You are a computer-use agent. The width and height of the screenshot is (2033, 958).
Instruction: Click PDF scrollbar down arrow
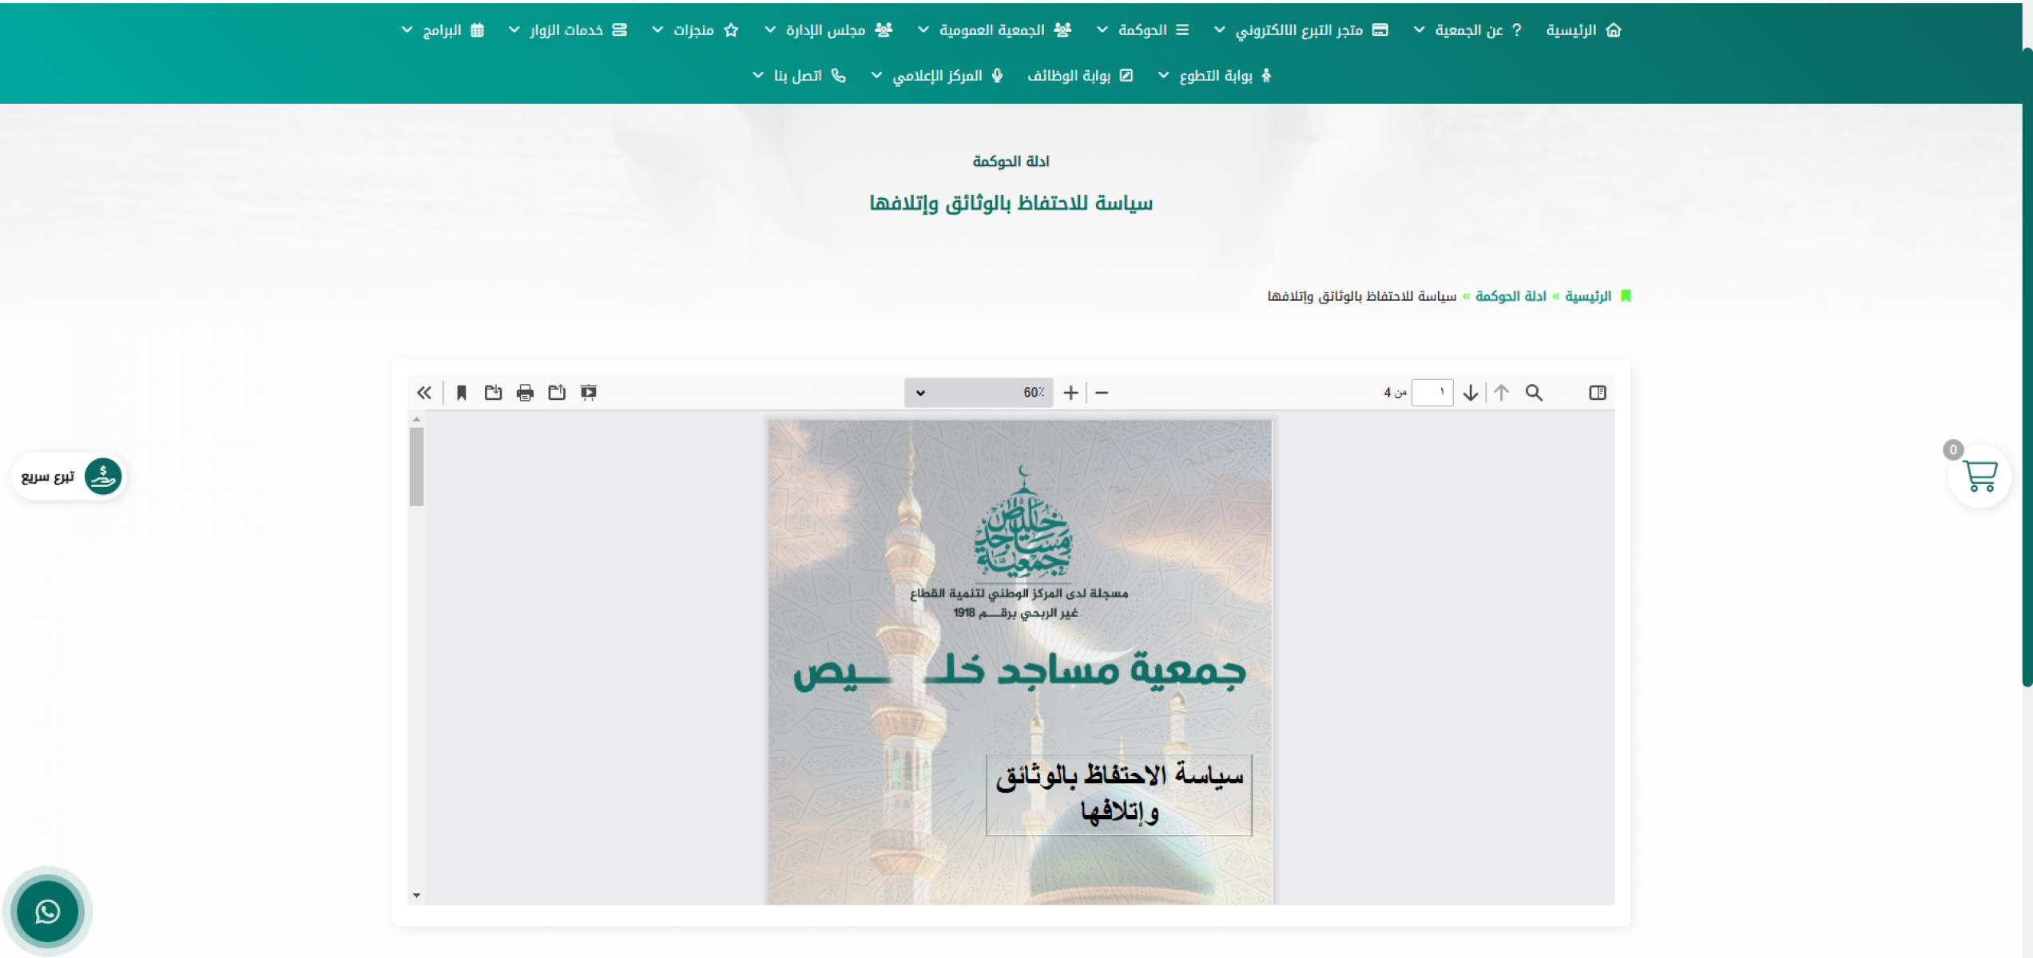(416, 896)
